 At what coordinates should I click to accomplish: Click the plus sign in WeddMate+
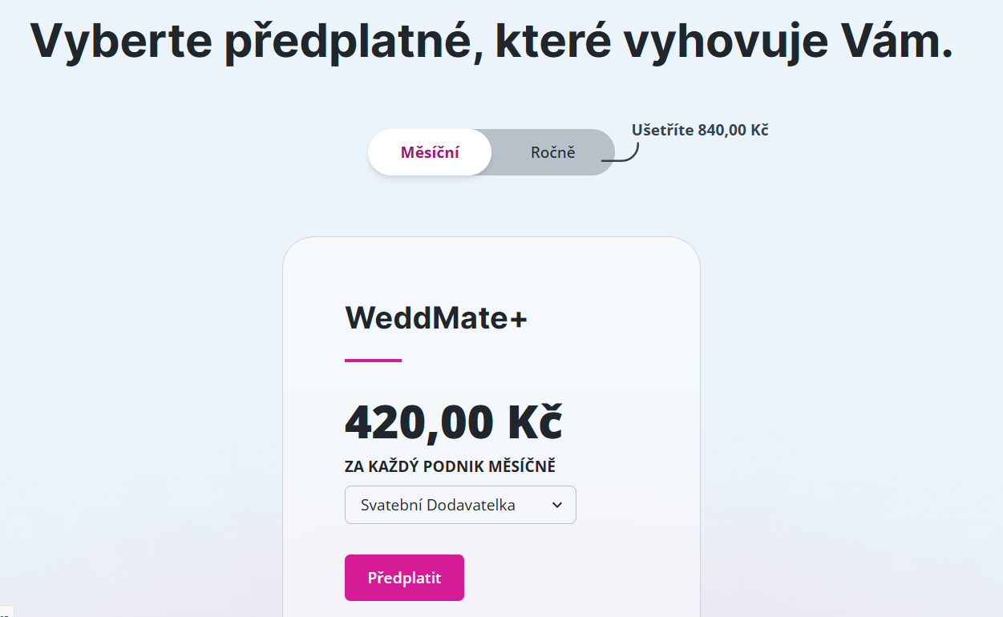tap(519, 320)
